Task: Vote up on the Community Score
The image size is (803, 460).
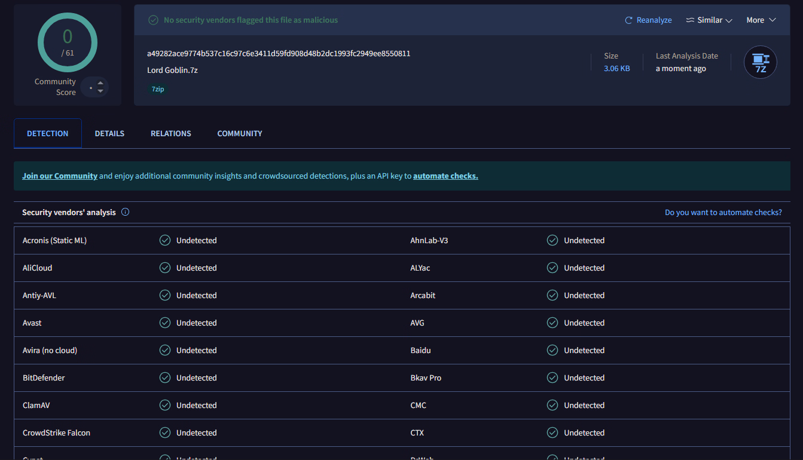Action: [x=100, y=83]
